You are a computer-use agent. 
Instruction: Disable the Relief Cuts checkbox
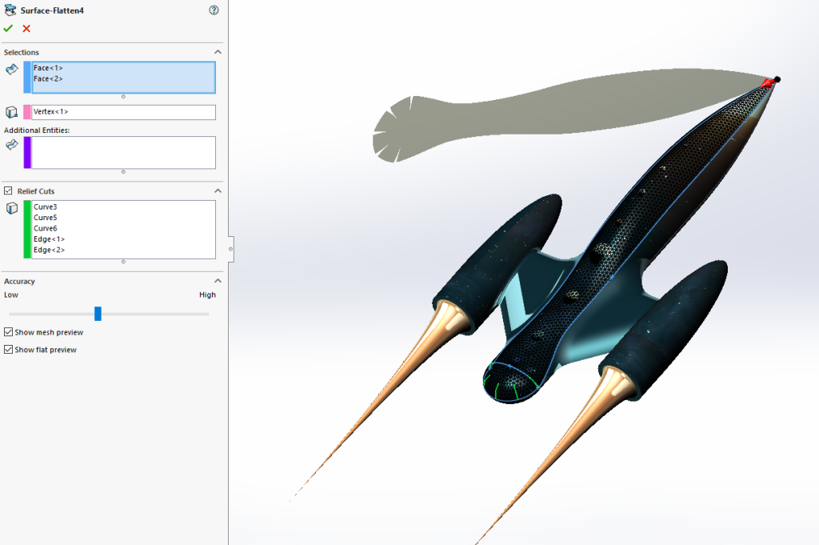click(7, 190)
